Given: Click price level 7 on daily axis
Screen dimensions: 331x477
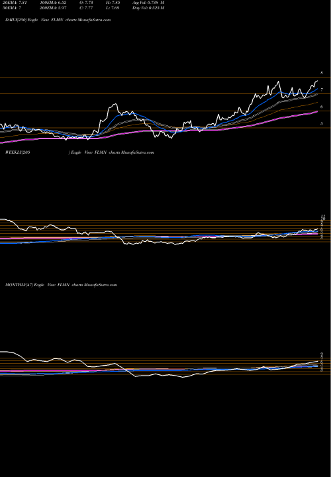Looking at the screenshot, I should pos(322,90).
